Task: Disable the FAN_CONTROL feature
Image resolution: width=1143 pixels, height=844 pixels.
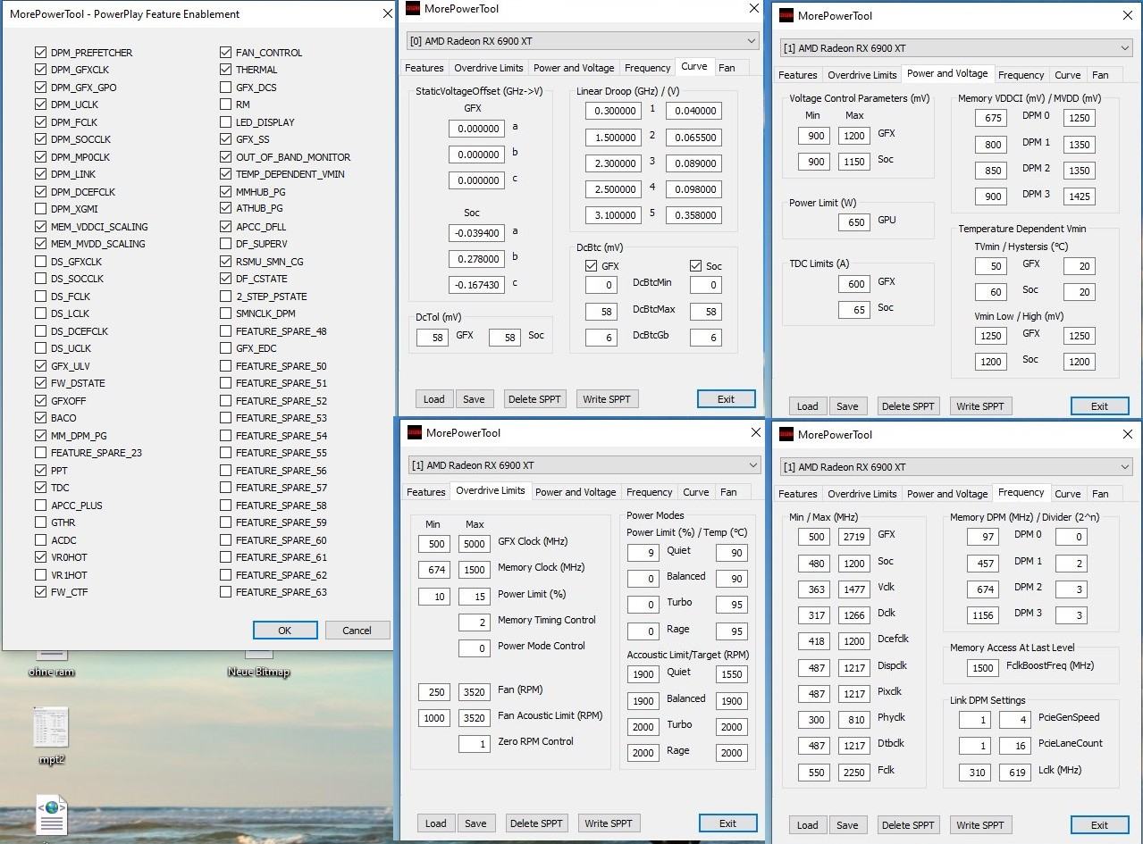Action: [225, 53]
